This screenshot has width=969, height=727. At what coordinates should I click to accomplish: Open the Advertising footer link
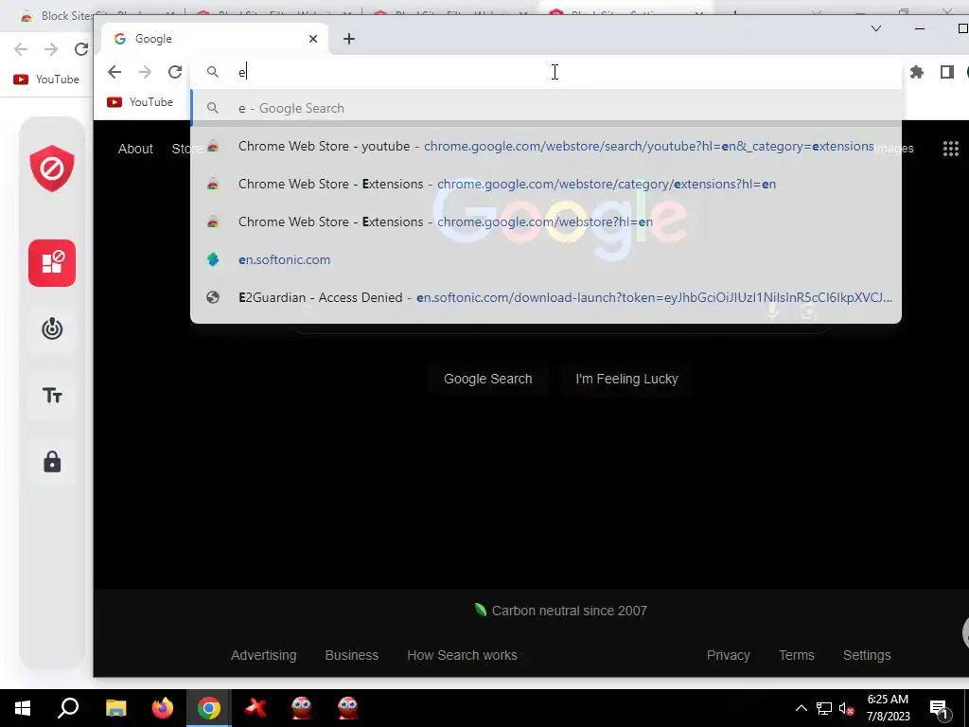pos(264,655)
